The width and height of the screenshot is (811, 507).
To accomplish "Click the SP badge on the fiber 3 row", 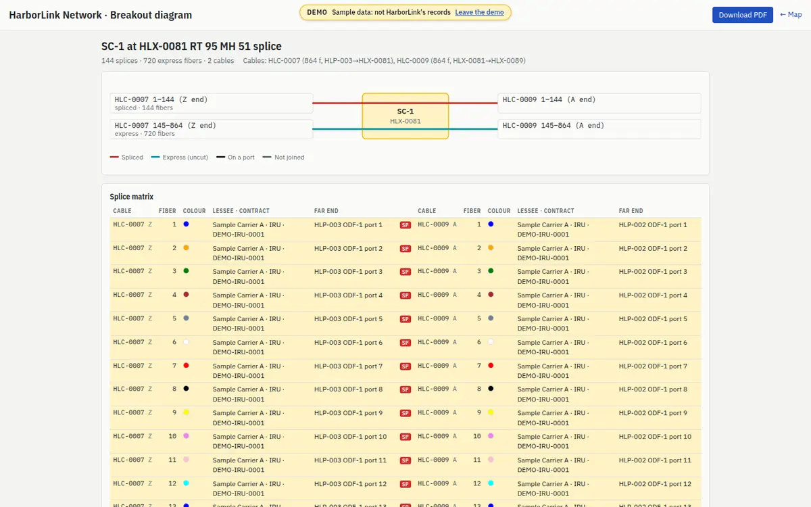I will pos(405,272).
